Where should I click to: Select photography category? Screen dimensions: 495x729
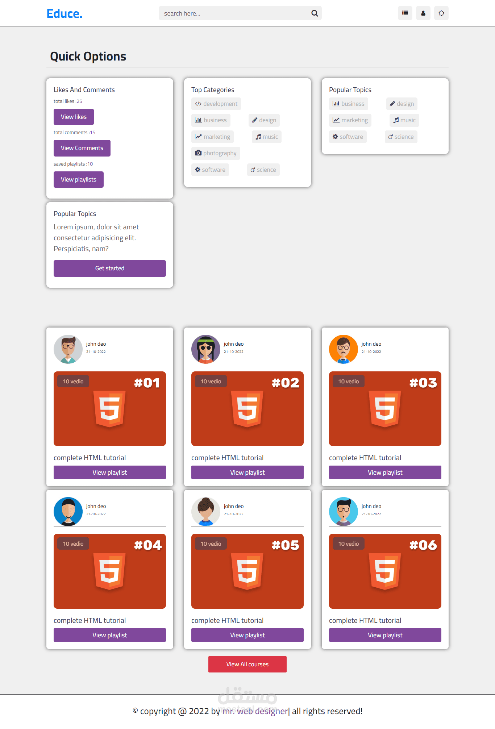[216, 153]
